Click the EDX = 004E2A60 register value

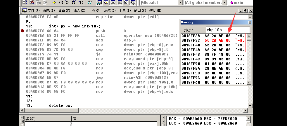pos(220,123)
